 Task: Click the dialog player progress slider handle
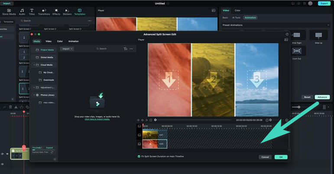155,120
